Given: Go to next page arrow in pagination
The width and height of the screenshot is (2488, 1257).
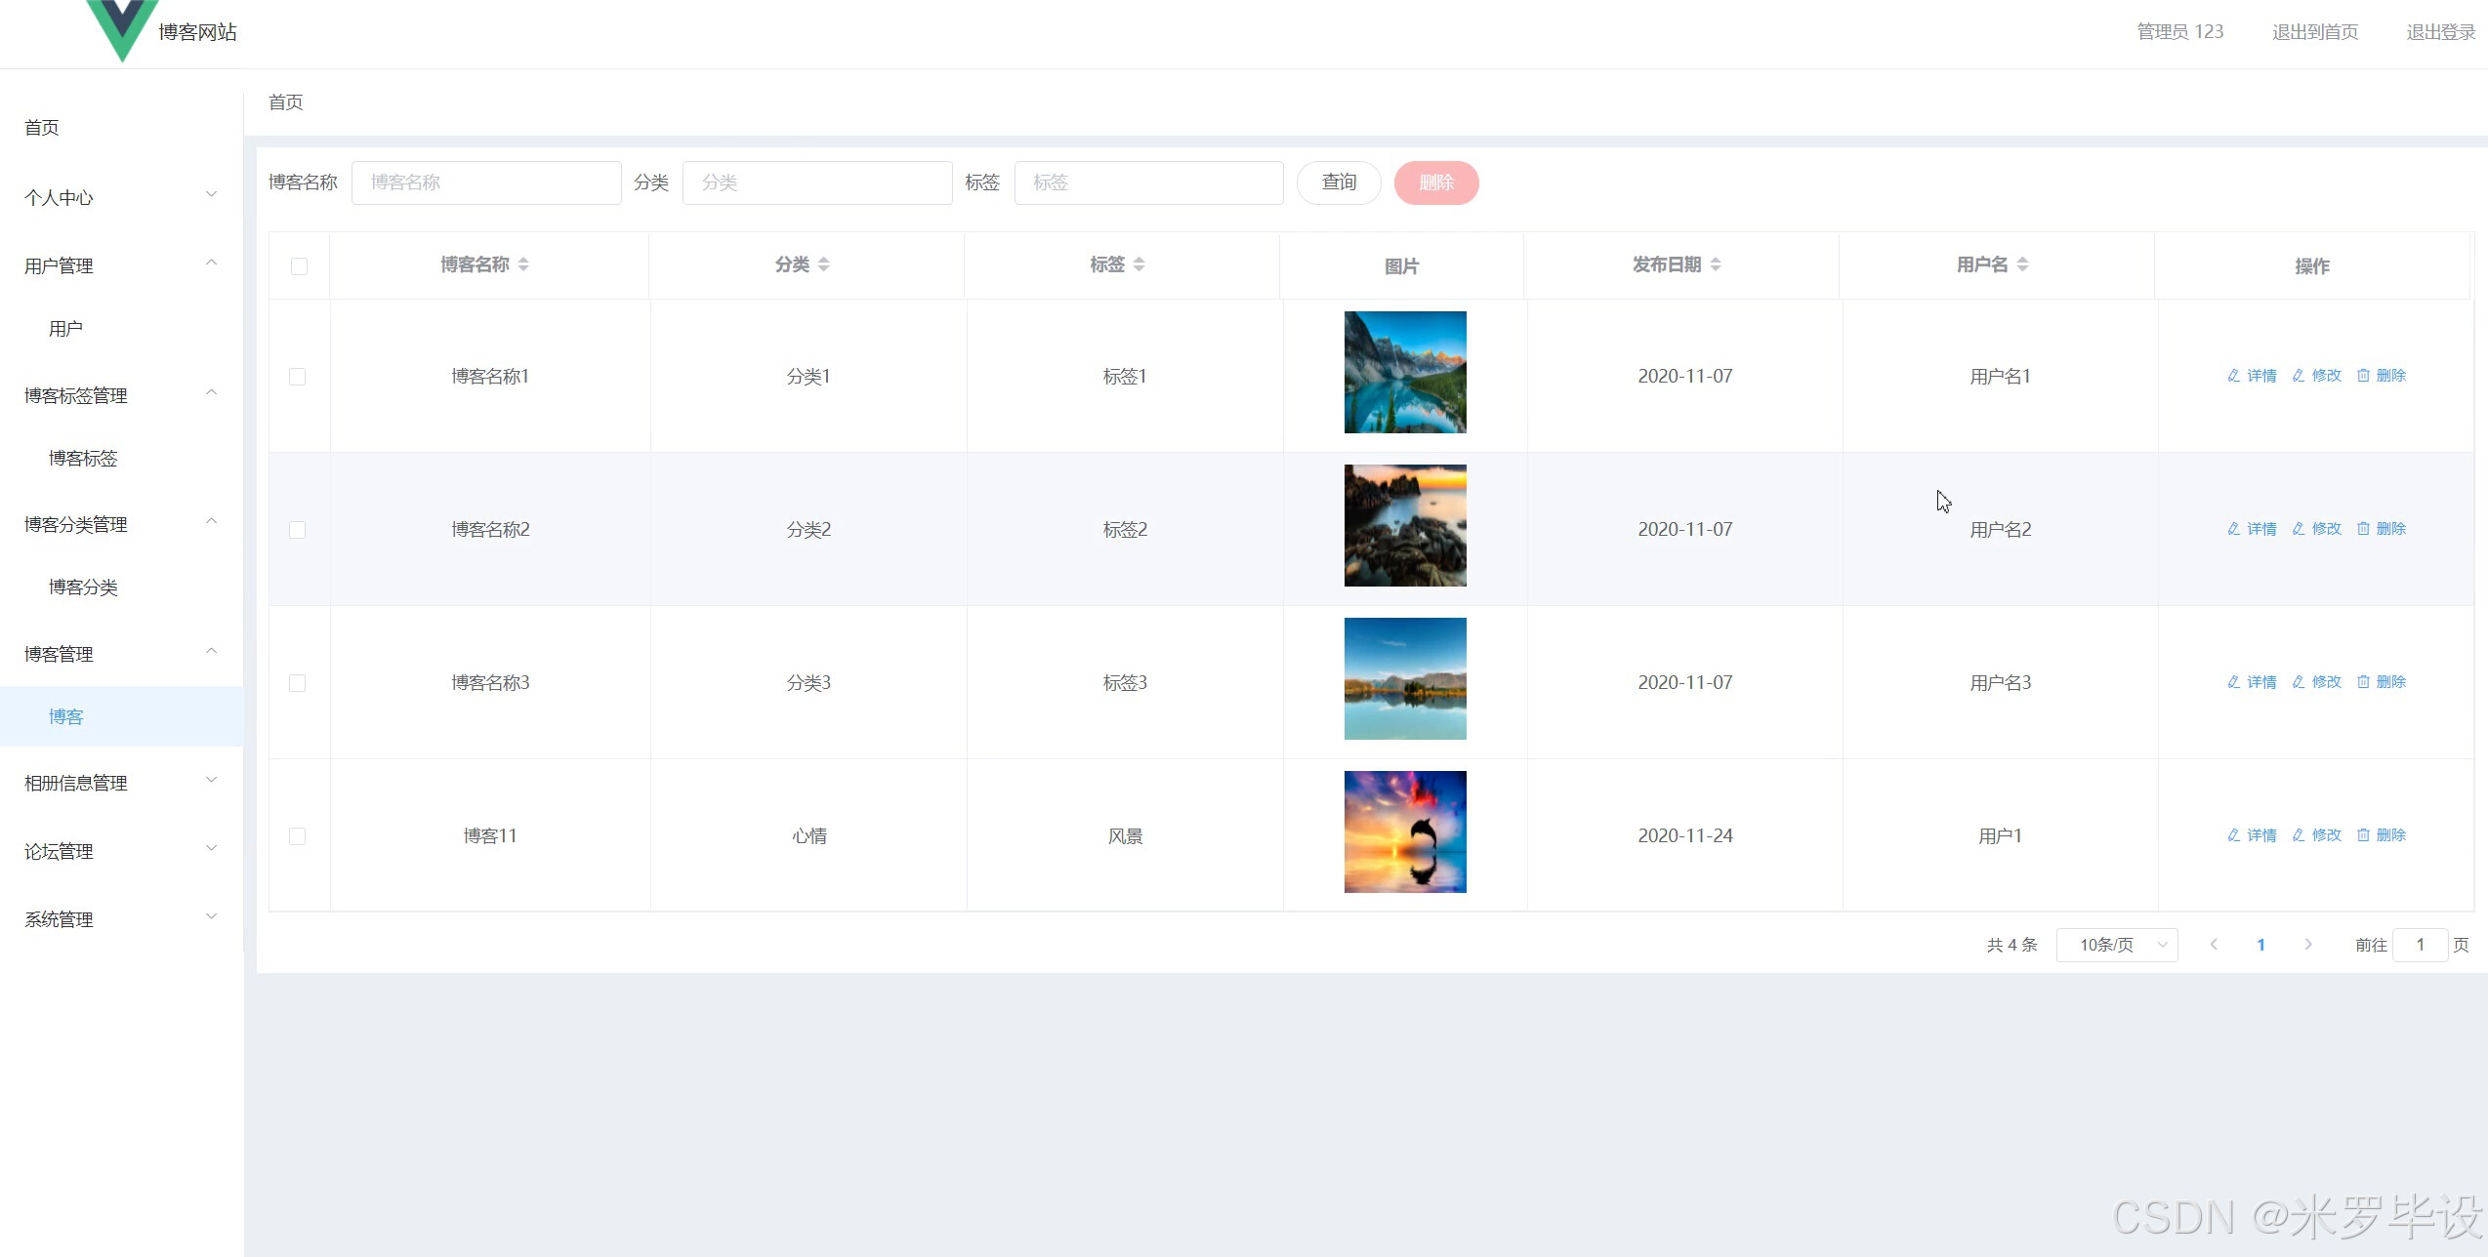Looking at the screenshot, I should pos(2307,945).
